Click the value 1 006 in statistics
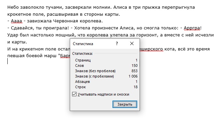 (133, 76)
